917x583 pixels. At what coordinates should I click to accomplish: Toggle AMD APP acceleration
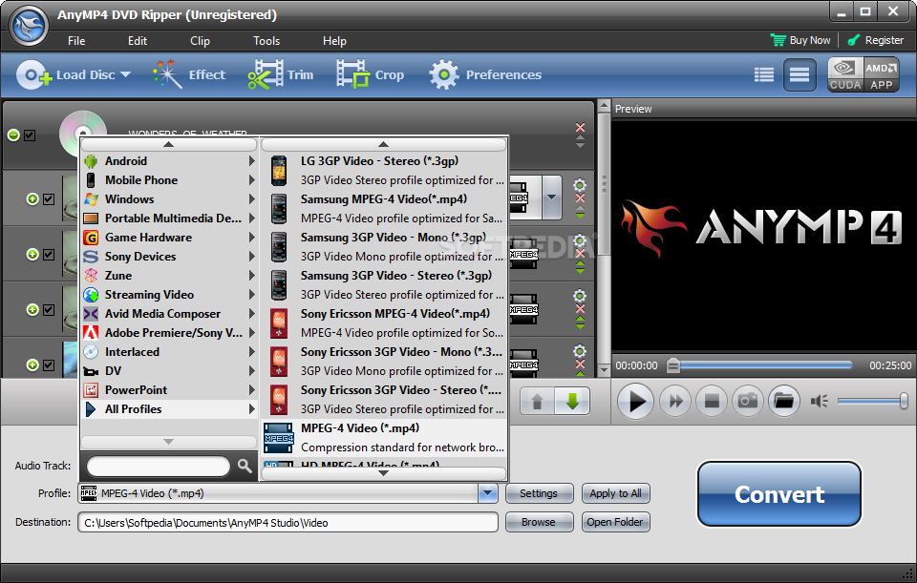(x=882, y=74)
